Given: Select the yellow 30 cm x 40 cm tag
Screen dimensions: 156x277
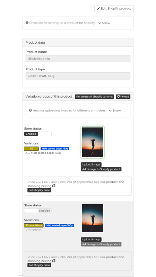Looking at the screenshot, I should [34, 225].
